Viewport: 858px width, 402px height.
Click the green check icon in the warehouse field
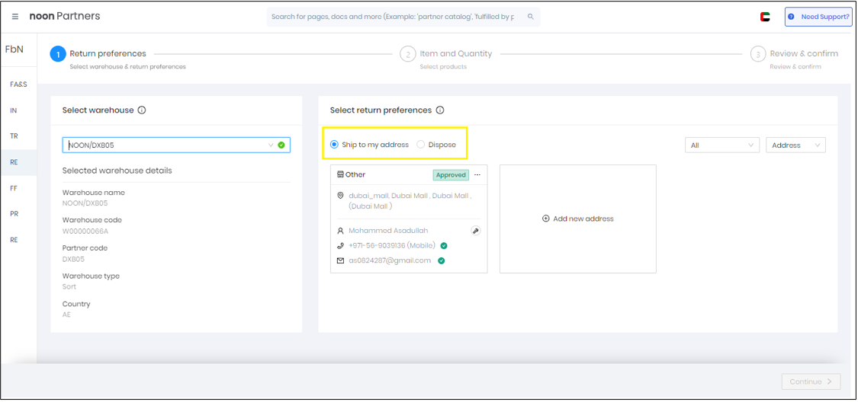[x=281, y=145]
